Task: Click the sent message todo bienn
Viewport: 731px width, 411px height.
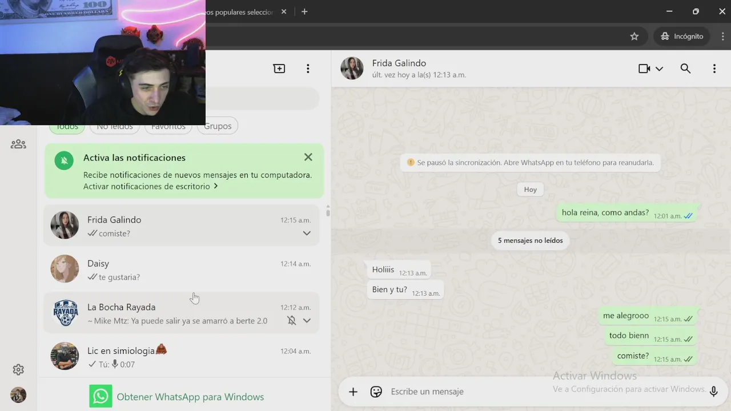Action: tap(650, 336)
